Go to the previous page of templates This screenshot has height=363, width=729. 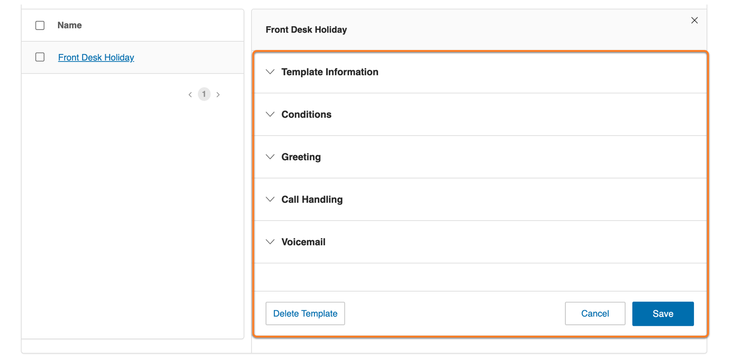point(190,95)
